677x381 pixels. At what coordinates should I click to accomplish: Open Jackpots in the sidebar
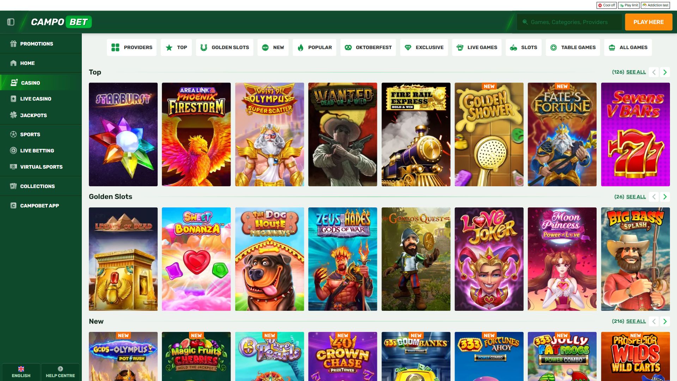coord(41,115)
